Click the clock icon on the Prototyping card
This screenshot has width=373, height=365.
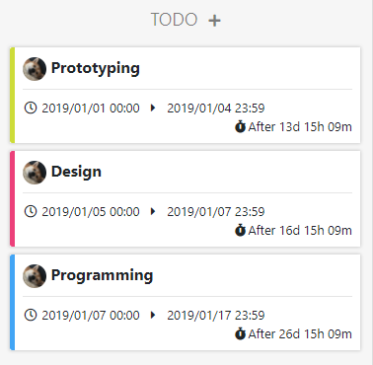31,108
